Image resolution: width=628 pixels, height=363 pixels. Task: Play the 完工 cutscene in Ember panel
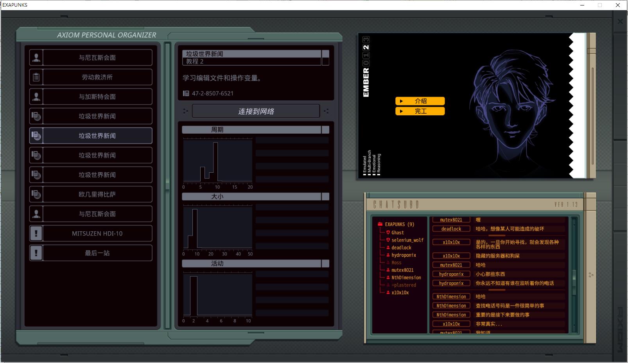420,111
